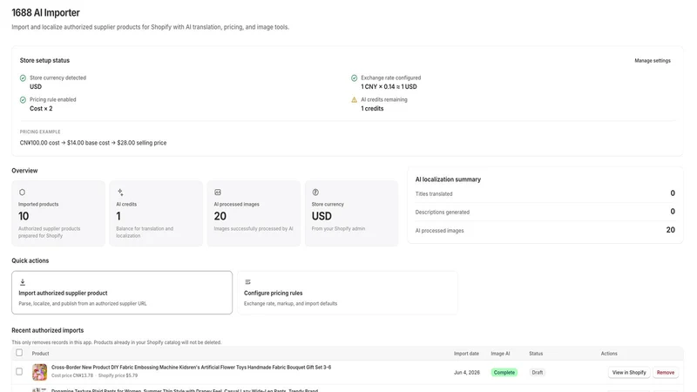Click the Image AI column header
Viewport: 697px width, 392px height.
click(x=500, y=354)
